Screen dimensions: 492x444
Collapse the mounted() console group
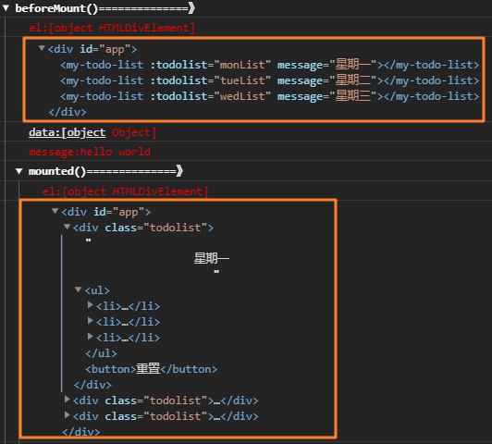(19, 171)
